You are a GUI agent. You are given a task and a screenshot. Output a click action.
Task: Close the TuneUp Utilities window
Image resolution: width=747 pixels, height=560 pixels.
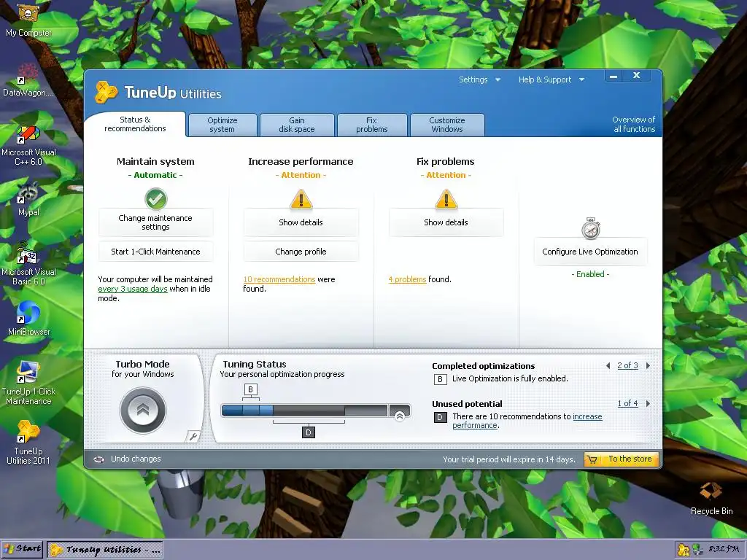coord(636,76)
